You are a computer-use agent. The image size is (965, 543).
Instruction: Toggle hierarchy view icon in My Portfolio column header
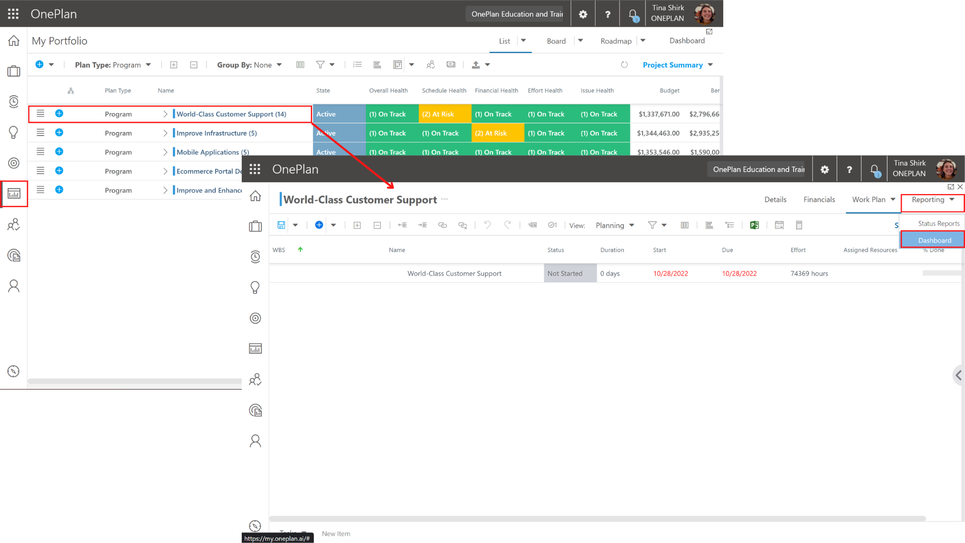pyautogui.click(x=71, y=91)
